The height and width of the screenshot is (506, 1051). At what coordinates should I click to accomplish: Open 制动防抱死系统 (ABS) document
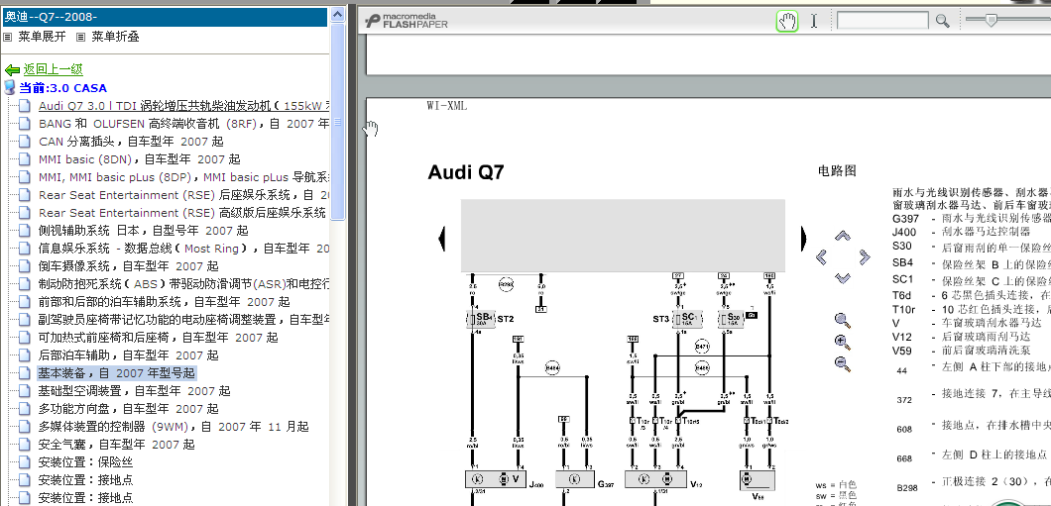pos(183,284)
